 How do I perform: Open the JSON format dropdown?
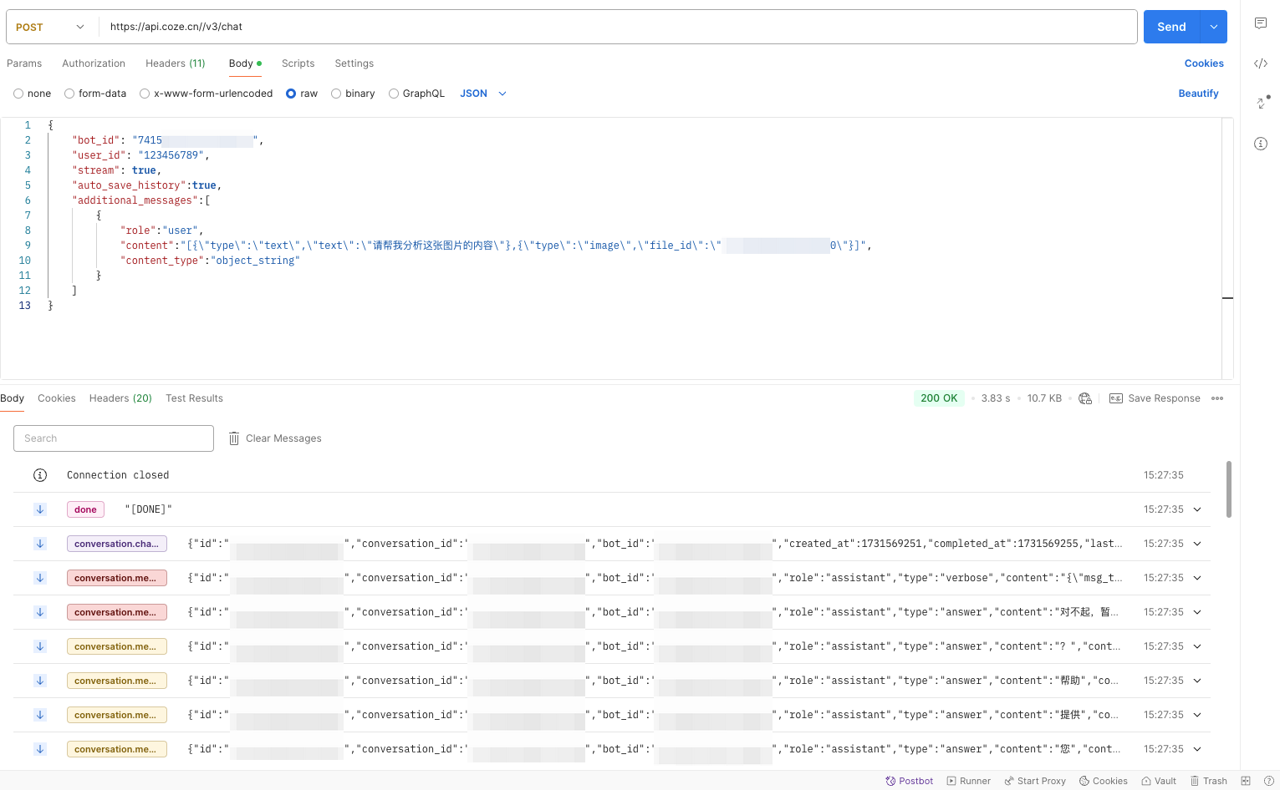point(482,94)
